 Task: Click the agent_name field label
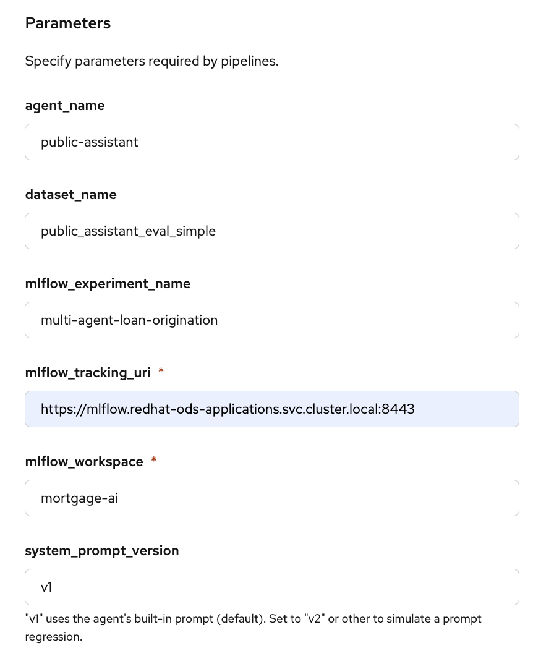pos(65,106)
